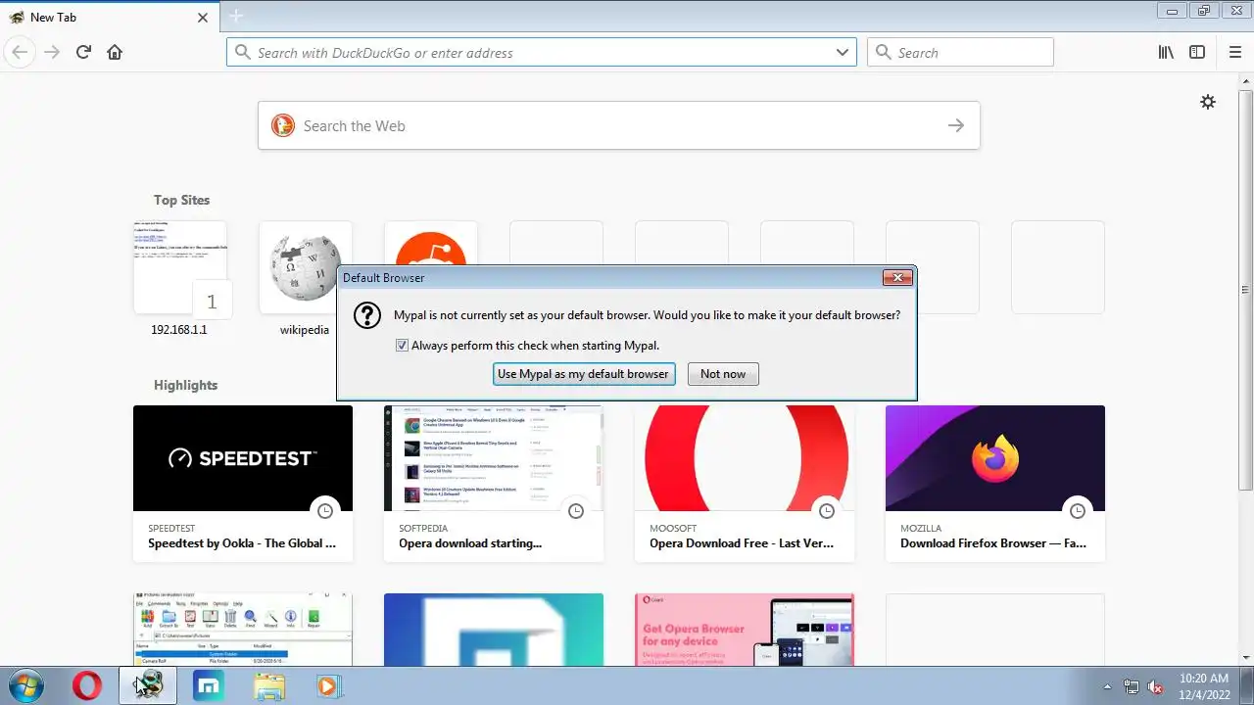The image size is (1254, 705).
Task: Click history clock on Speedtest card
Action: (325, 511)
